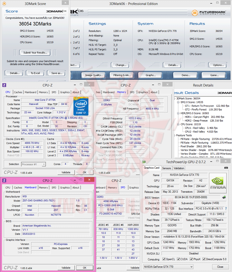
Task: Launch Game... in 3DMark06
Action: point(214,75)
